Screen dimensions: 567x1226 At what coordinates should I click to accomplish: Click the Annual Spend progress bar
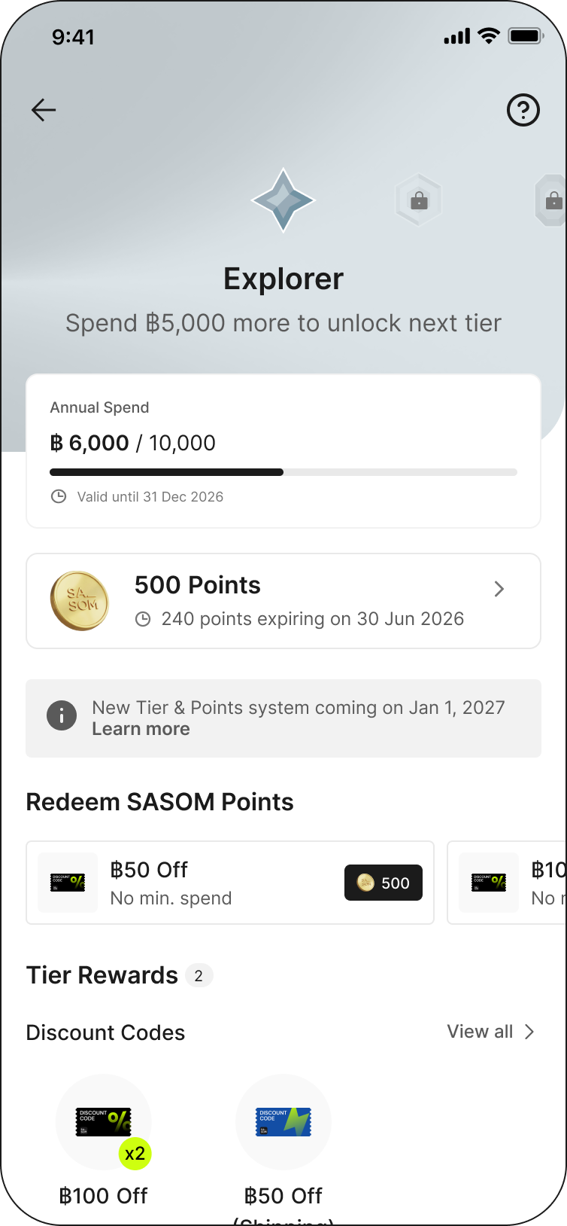(x=283, y=472)
